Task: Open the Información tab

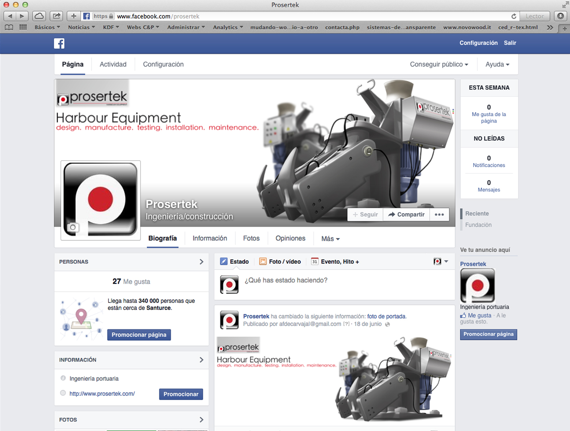Action: click(210, 238)
